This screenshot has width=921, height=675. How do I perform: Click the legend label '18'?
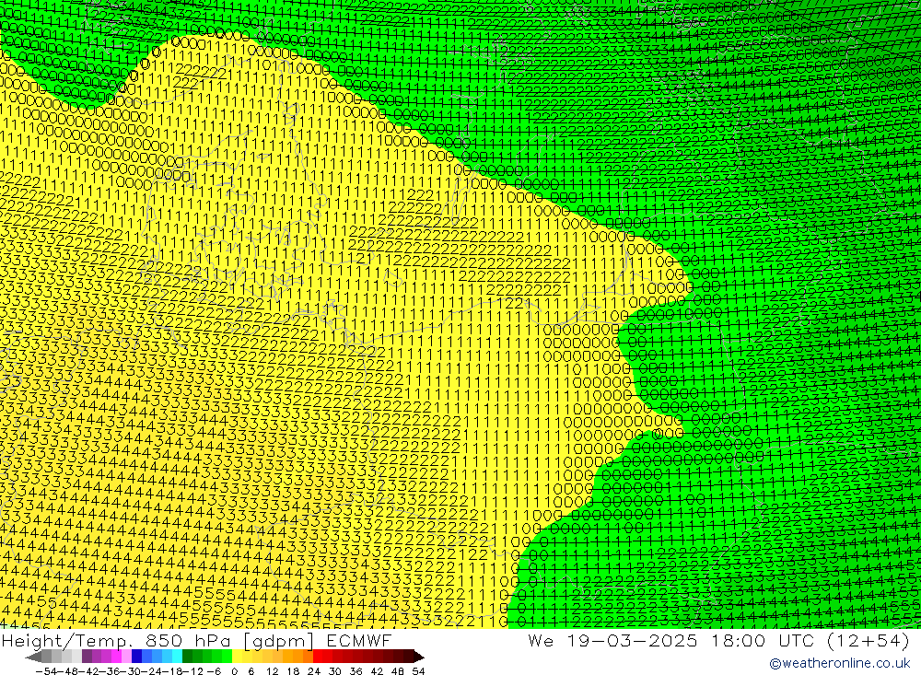coord(293,671)
